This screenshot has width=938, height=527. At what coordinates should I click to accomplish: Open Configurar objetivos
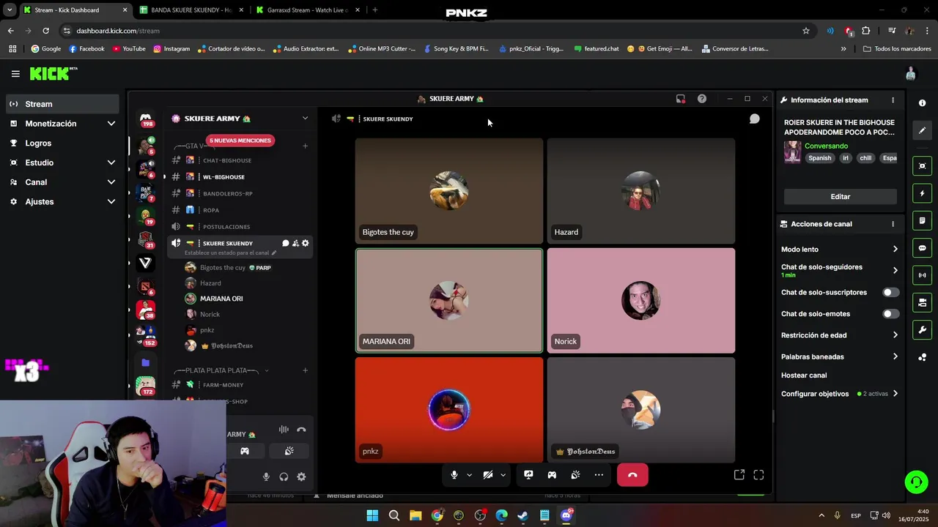[840, 394]
